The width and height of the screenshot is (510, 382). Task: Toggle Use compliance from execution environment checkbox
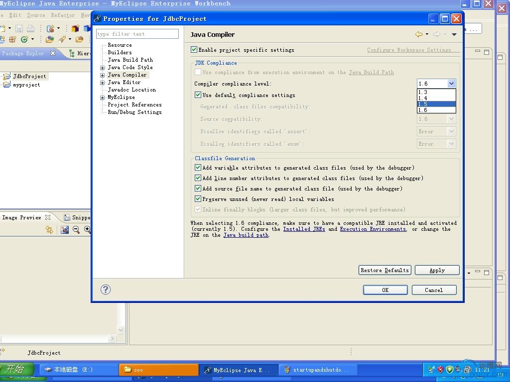(x=198, y=72)
